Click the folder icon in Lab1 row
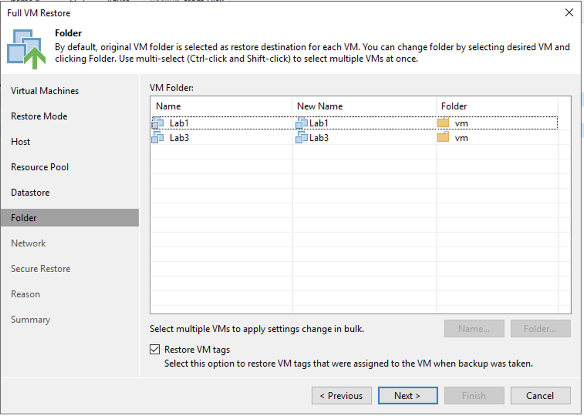Screen dimensions: 584x416 coord(443,123)
